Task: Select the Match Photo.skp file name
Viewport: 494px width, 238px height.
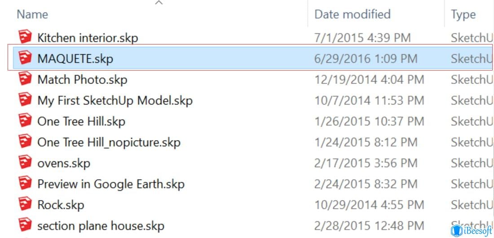Action: pyautogui.click(x=82, y=79)
